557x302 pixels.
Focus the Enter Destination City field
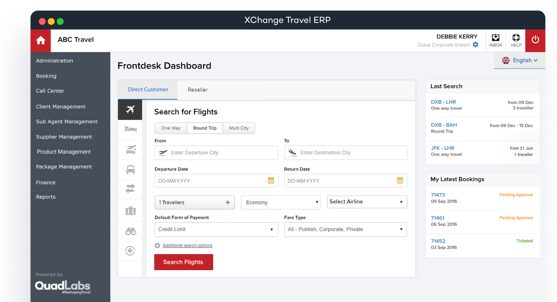[345, 153]
